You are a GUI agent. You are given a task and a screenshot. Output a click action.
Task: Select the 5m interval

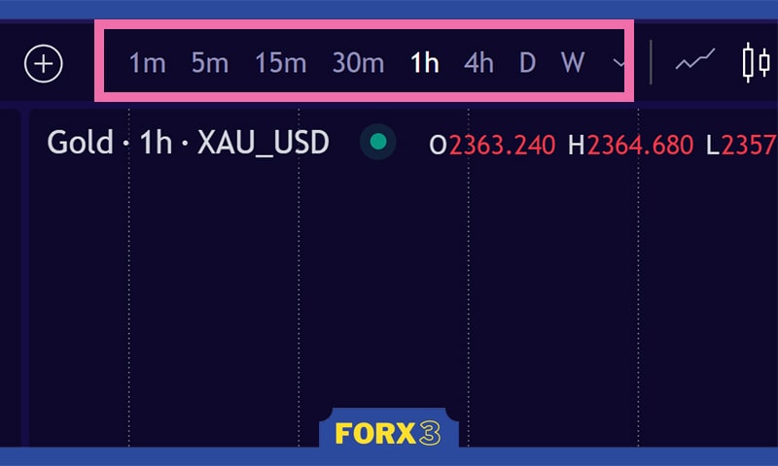click(x=209, y=64)
